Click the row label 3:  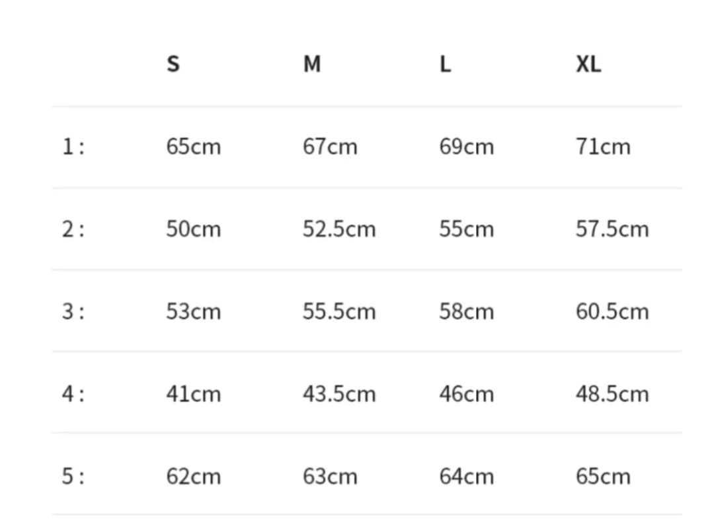click(x=73, y=311)
